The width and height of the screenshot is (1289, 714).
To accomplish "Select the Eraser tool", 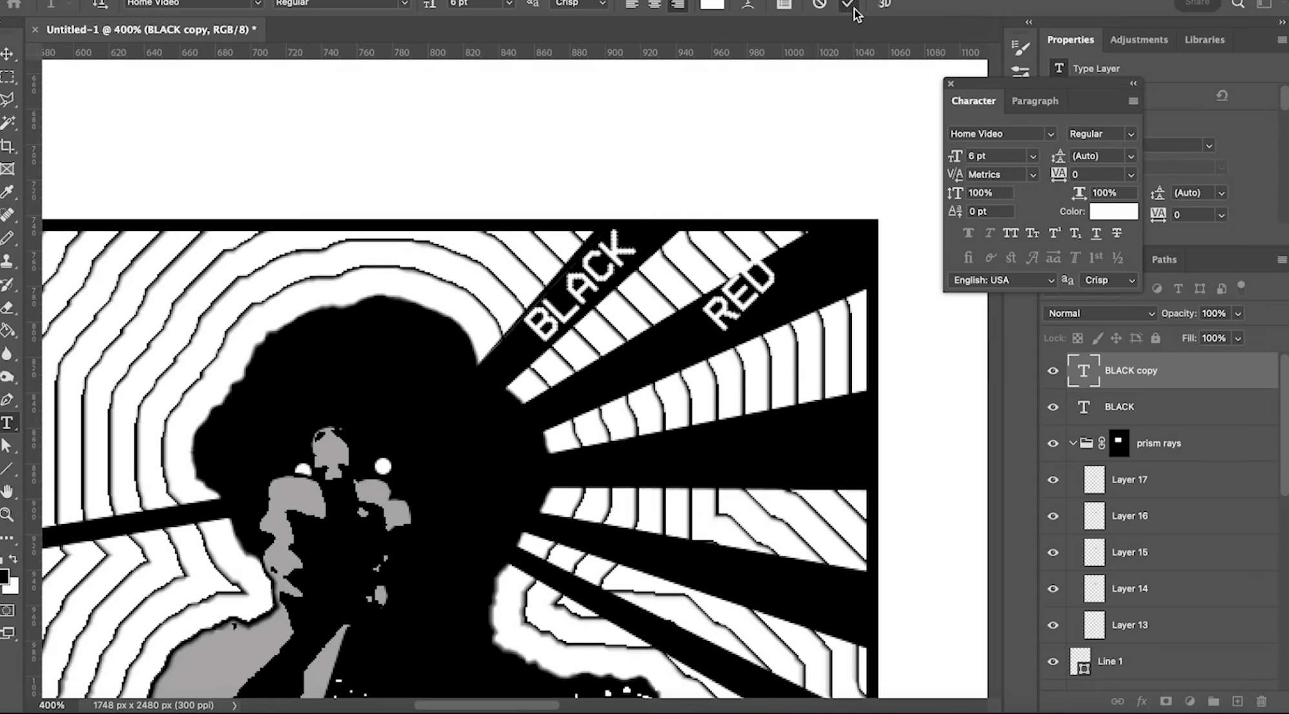I will (x=8, y=308).
